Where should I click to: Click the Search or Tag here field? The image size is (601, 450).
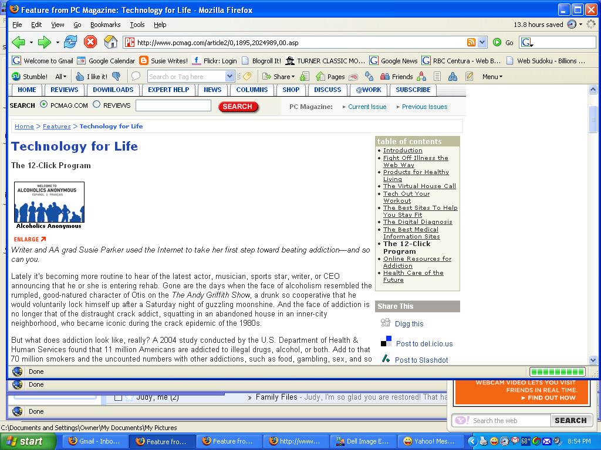click(x=186, y=77)
